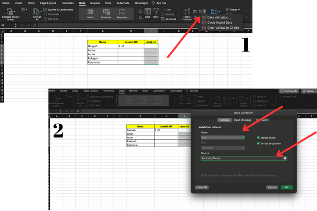
Task: Click Clear filter in upper window
Action: coord(166,9)
